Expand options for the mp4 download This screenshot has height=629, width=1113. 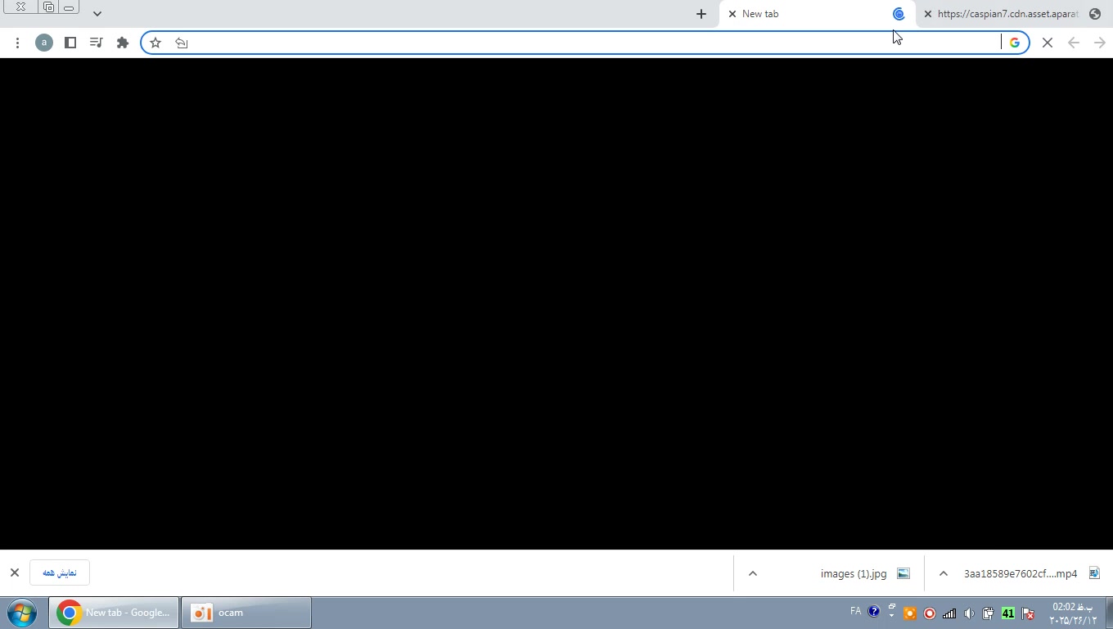coord(944,573)
